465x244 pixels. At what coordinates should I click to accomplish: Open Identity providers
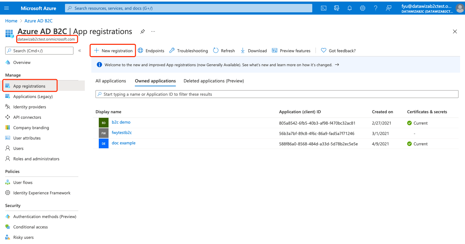coord(30,107)
